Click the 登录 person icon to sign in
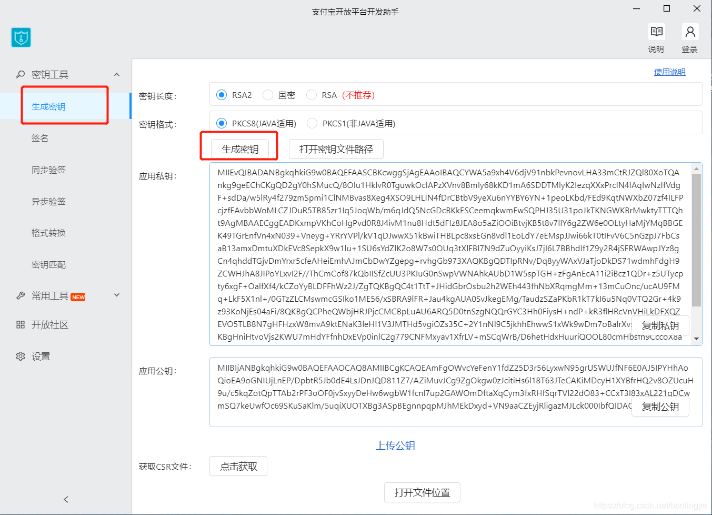The image size is (712, 515). pyautogui.click(x=690, y=32)
